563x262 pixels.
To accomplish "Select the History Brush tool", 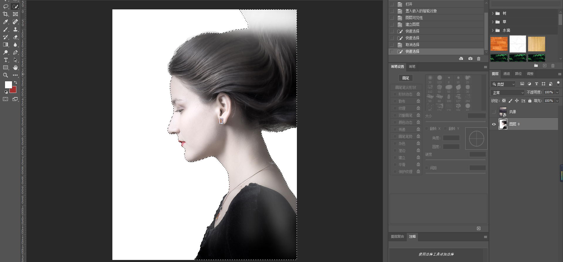I will pyautogui.click(x=6, y=37).
